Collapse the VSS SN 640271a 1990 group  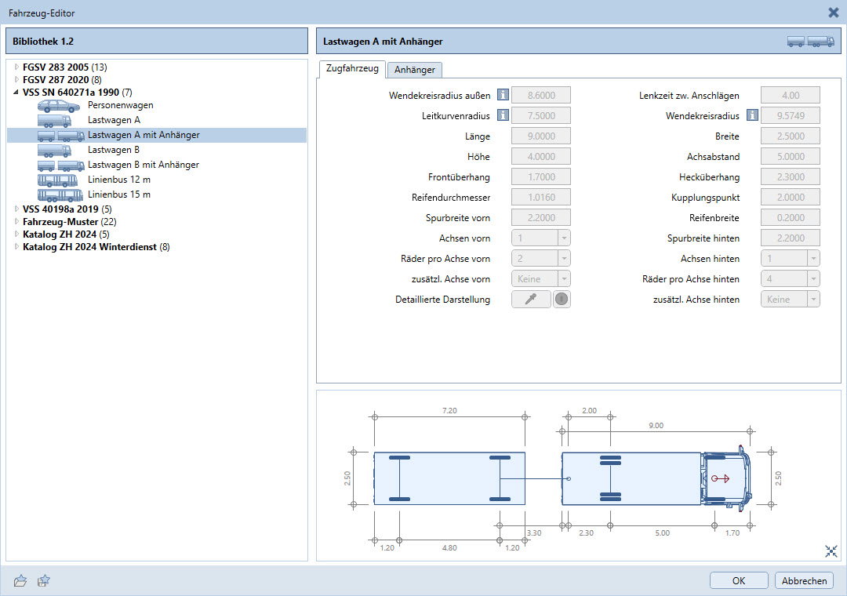pyautogui.click(x=16, y=93)
